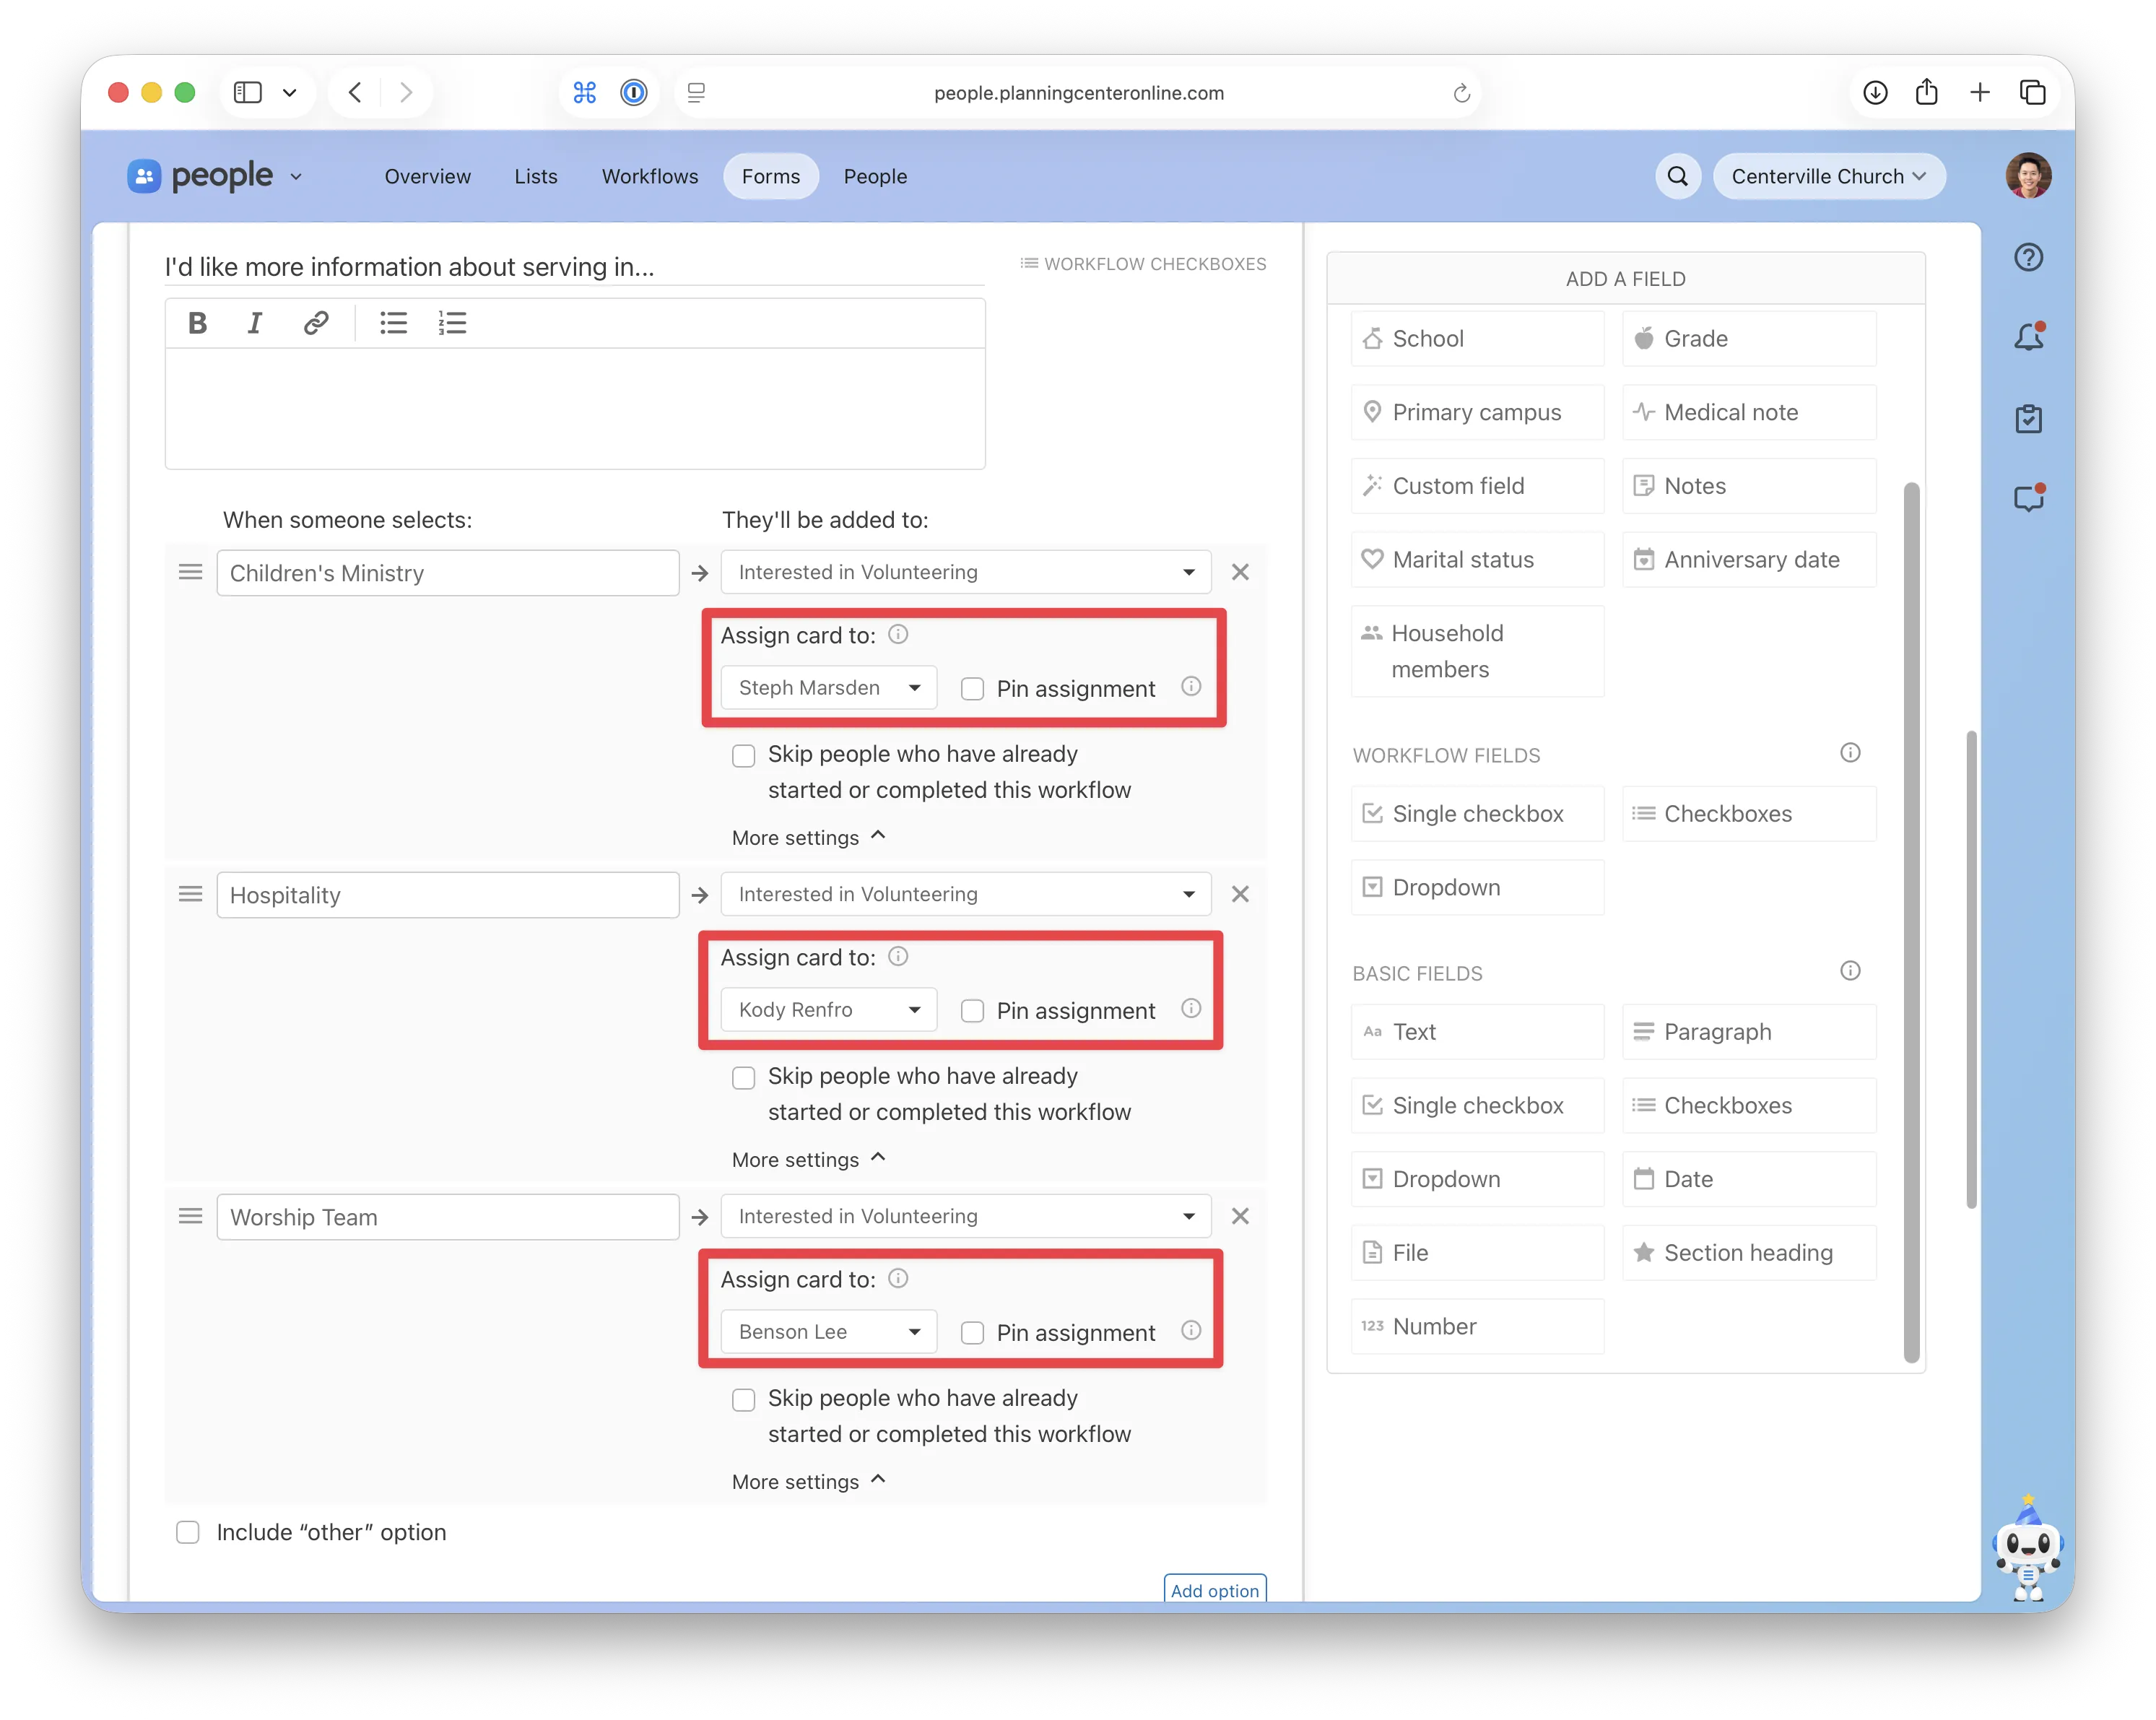Viewport: 2156px width, 1720px height.
Task: Open the chat message icon in sidebar
Action: coord(2028,498)
